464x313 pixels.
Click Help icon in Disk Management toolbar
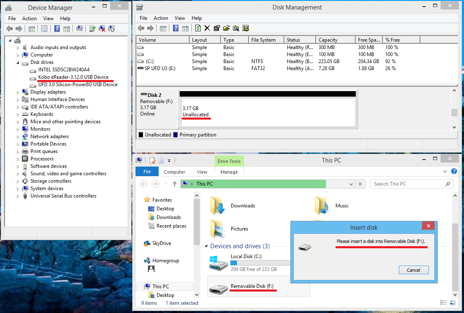[176, 28]
